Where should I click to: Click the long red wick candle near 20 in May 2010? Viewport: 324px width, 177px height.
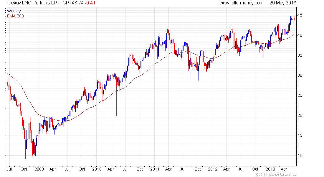coord(117,96)
